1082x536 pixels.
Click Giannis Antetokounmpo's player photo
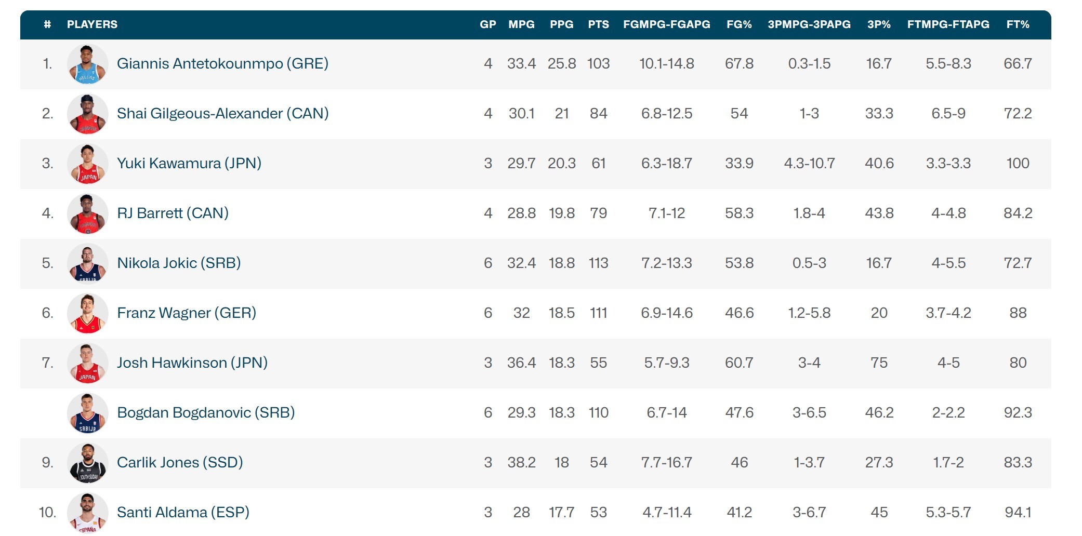[87, 64]
